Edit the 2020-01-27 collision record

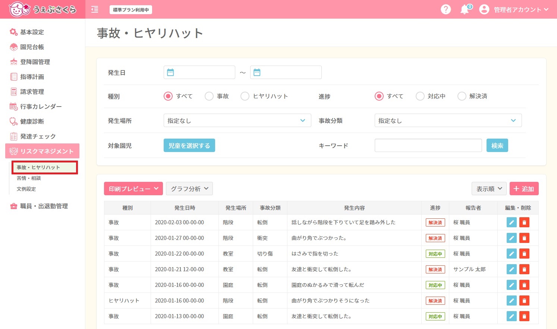coord(512,238)
